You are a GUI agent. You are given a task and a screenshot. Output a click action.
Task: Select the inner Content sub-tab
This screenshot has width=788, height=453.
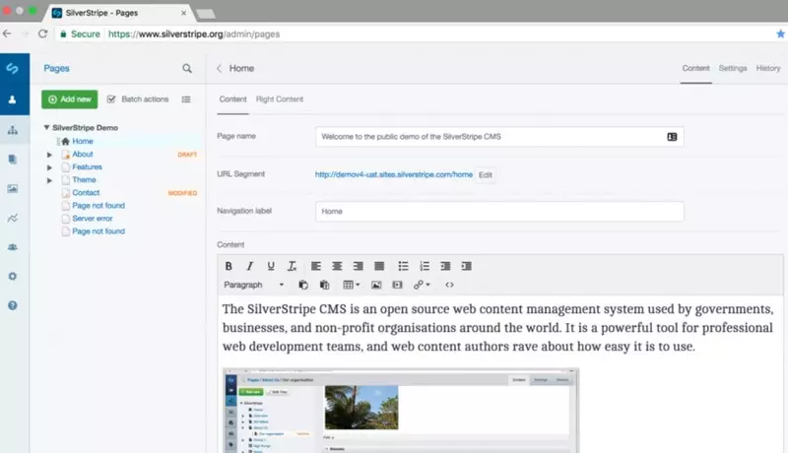232,99
